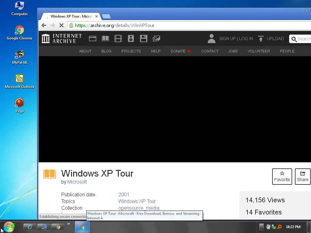
Task: Click Chrome icon in quick launch bar
Action: (x=58, y=227)
